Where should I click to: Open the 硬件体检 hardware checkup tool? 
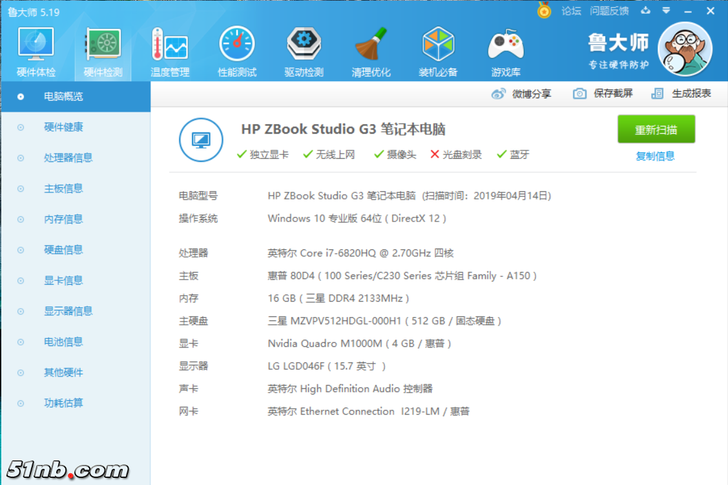click(36, 52)
